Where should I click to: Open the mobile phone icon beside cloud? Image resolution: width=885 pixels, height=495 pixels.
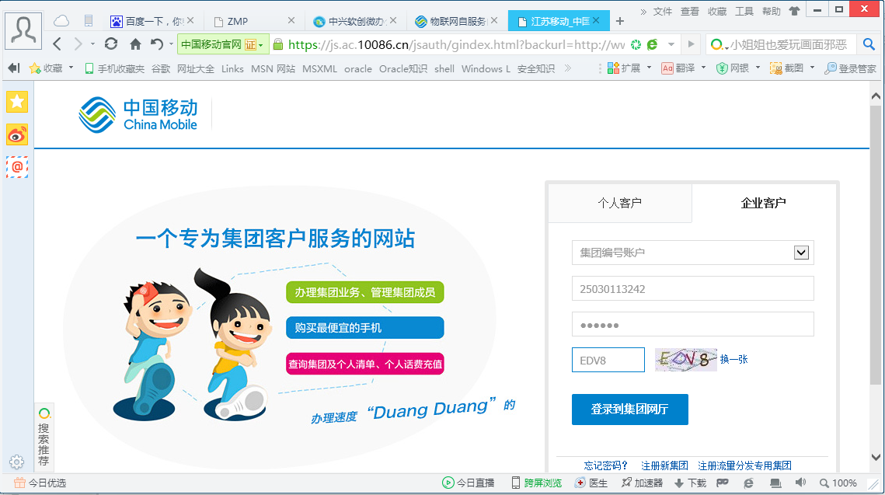click(89, 21)
